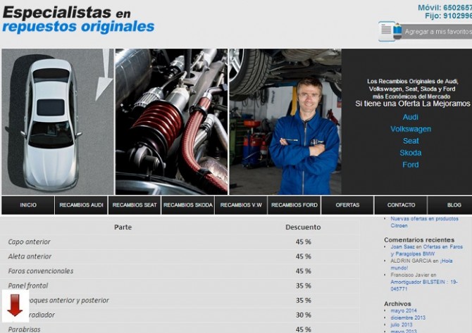Open the ¡Hola mundo! comment link

coord(421,264)
